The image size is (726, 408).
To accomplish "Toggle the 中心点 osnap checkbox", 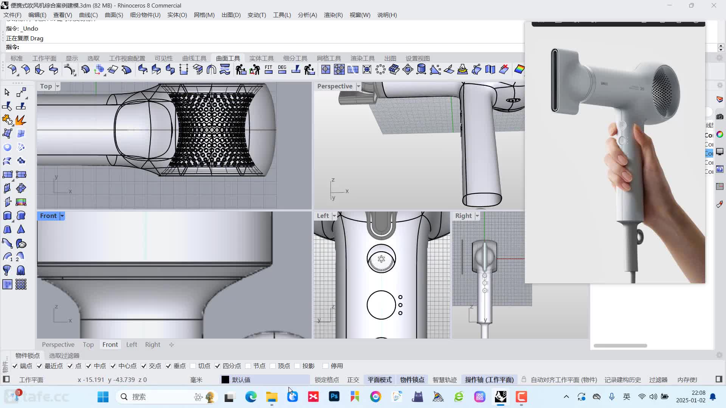I will pos(113,366).
